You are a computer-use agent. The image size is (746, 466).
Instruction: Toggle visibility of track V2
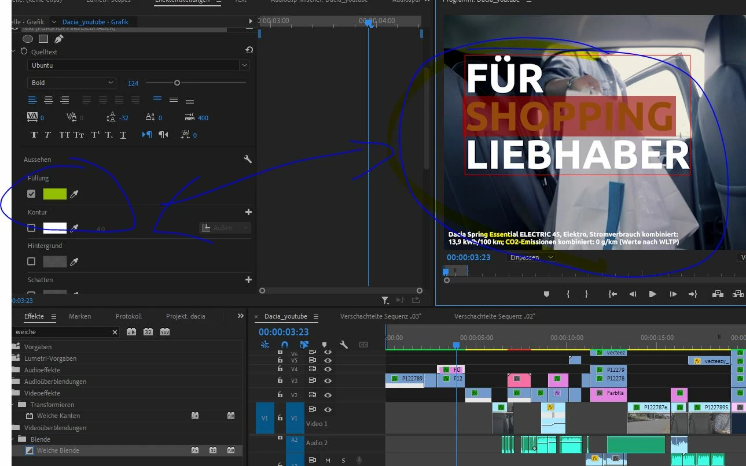click(328, 395)
